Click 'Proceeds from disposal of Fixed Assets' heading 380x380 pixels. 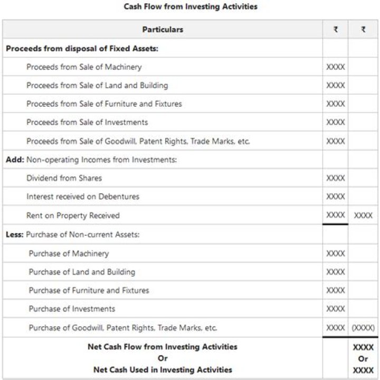point(82,49)
